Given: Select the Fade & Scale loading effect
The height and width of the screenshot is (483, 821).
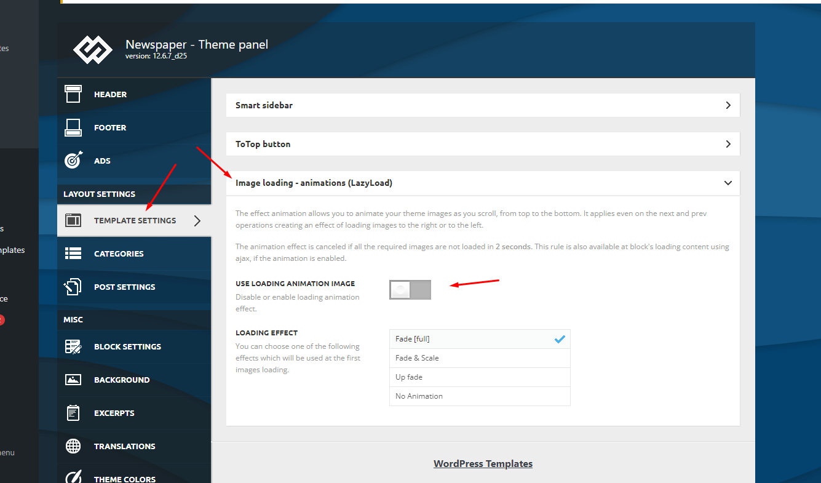Looking at the screenshot, I should 480,358.
